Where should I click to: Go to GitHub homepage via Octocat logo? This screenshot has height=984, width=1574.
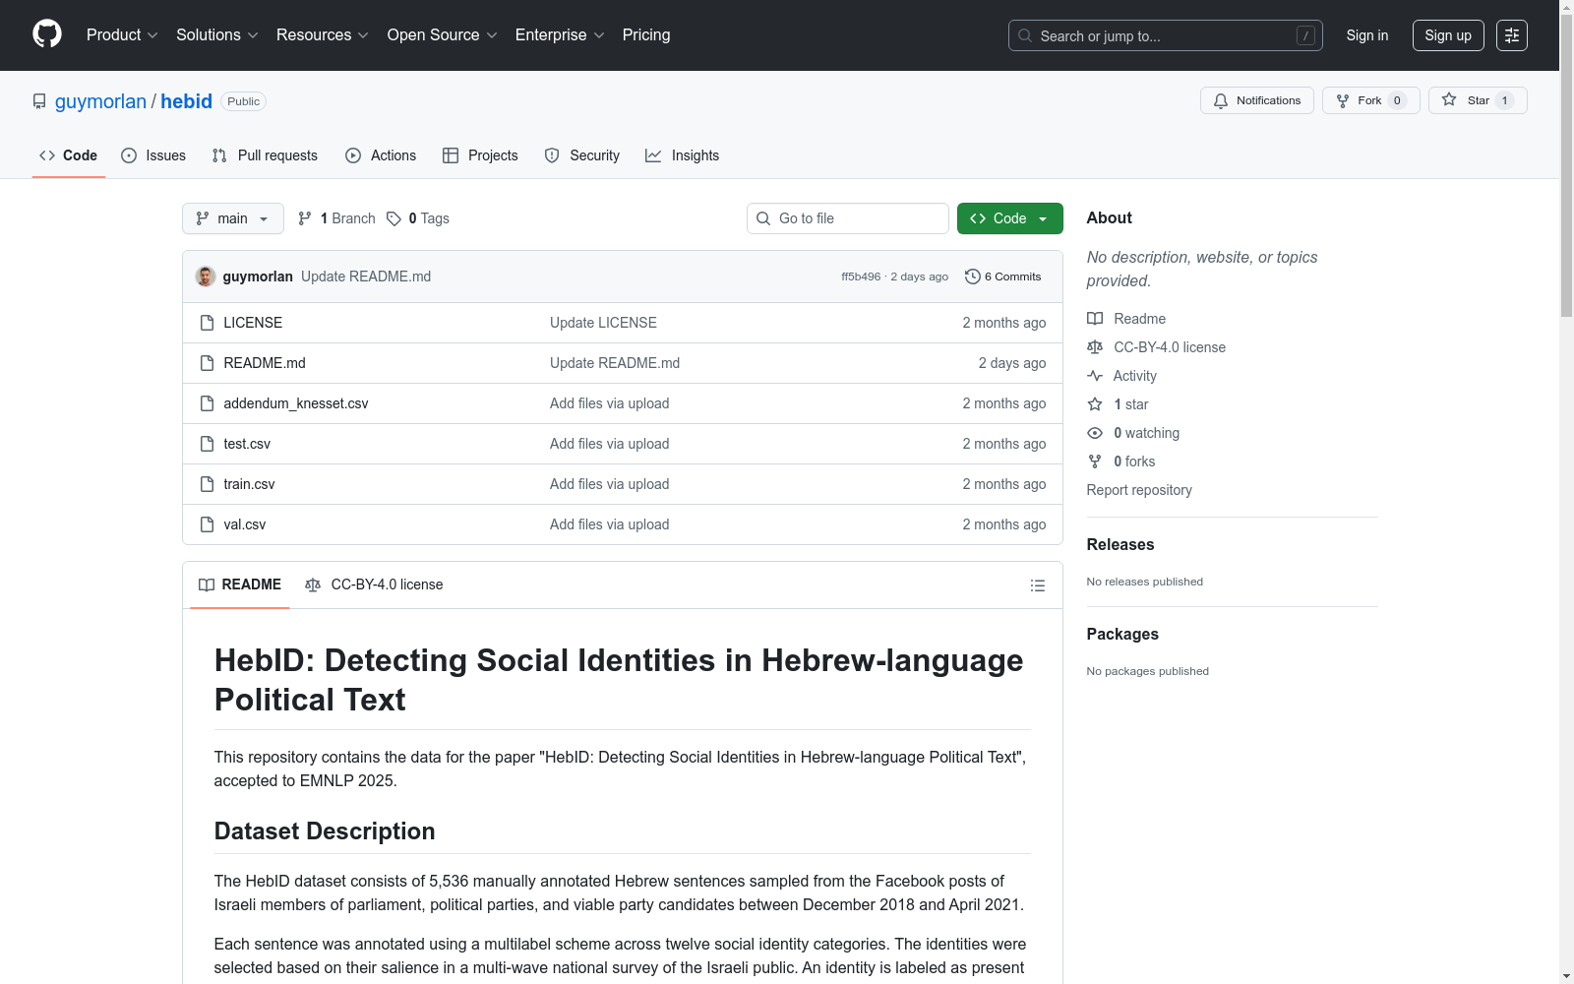point(47,34)
